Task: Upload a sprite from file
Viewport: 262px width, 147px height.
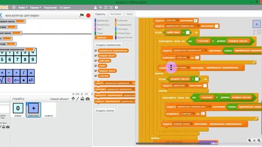Action: click(82, 99)
